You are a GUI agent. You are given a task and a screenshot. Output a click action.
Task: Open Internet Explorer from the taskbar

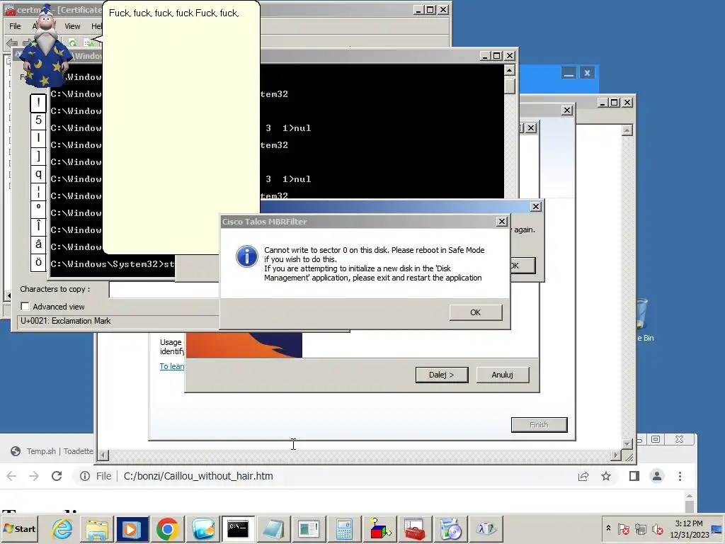(62, 528)
